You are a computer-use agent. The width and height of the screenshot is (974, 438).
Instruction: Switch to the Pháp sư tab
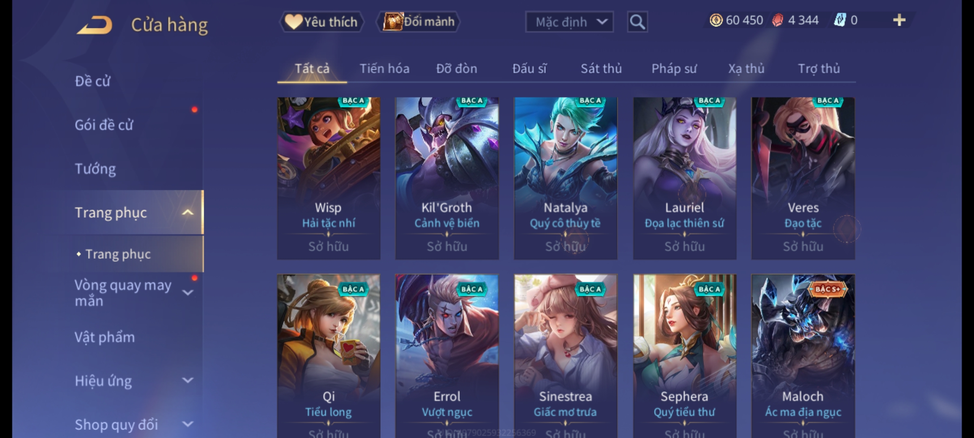coord(674,69)
